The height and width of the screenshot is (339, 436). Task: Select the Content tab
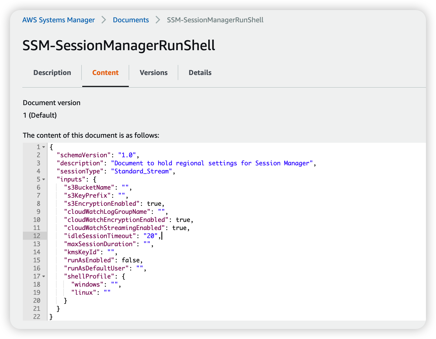pos(105,72)
